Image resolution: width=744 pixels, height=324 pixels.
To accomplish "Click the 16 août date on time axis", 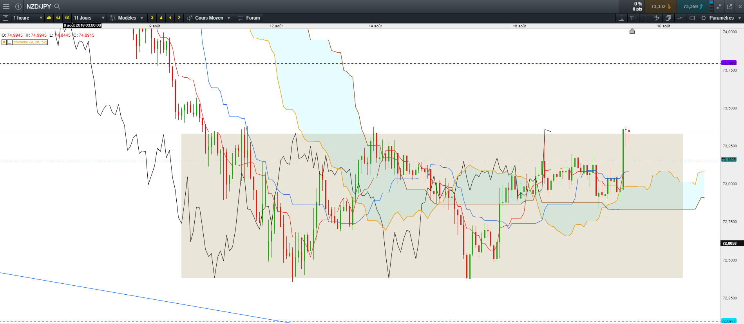I will pyautogui.click(x=520, y=26).
